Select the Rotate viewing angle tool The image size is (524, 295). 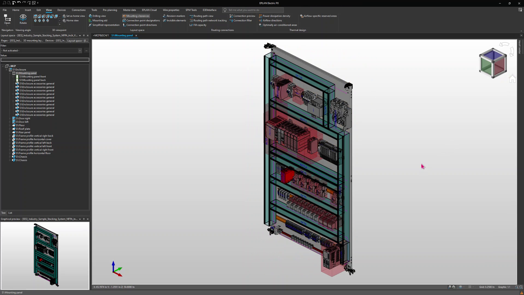pyautogui.click(x=22, y=17)
